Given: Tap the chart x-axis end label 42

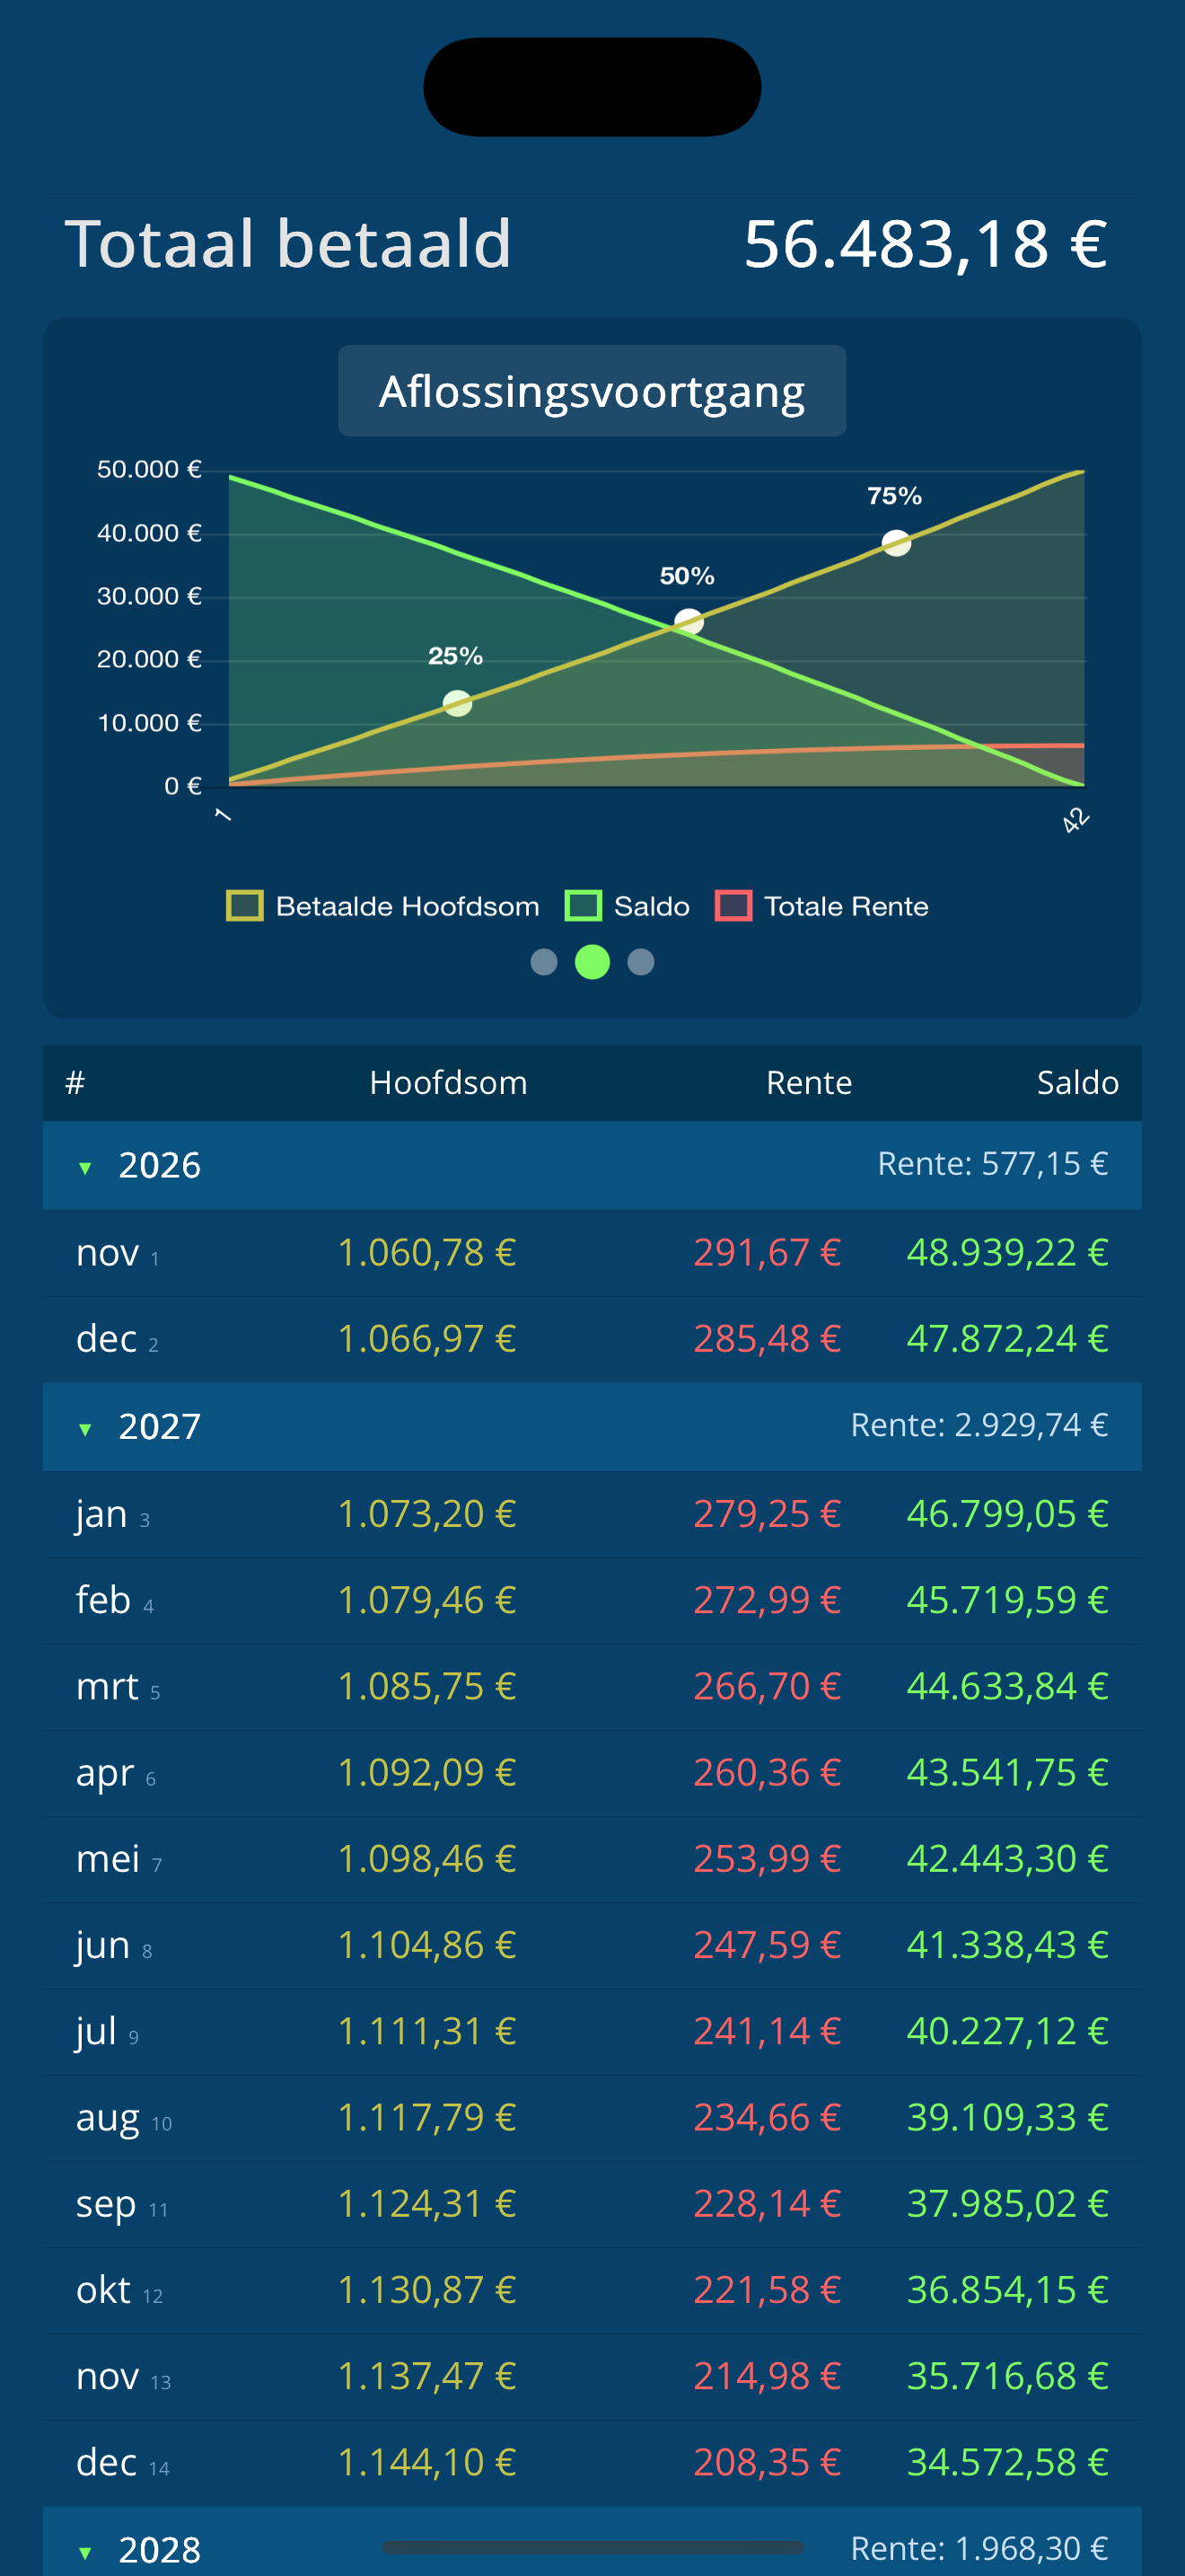Looking at the screenshot, I should pyautogui.click(x=1075, y=821).
